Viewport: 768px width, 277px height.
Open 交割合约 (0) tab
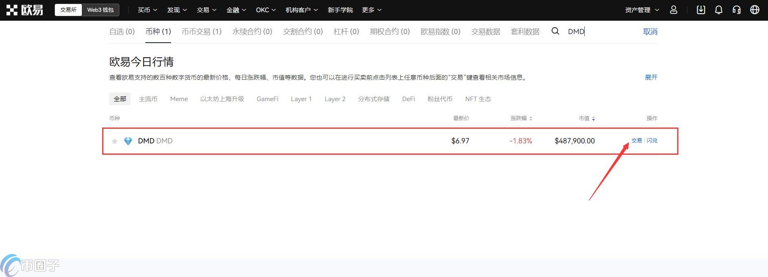tap(303, 31)
